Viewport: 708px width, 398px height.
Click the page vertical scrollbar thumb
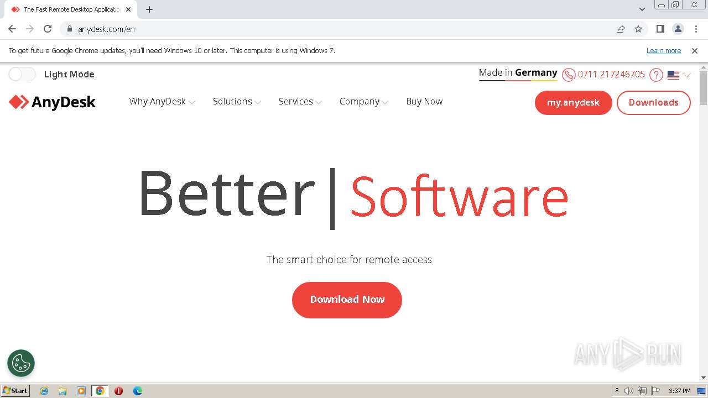[704, 88]
